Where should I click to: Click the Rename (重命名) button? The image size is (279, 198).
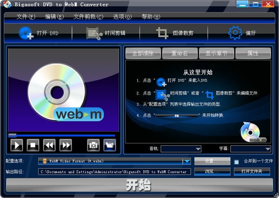tap(180, 53)
